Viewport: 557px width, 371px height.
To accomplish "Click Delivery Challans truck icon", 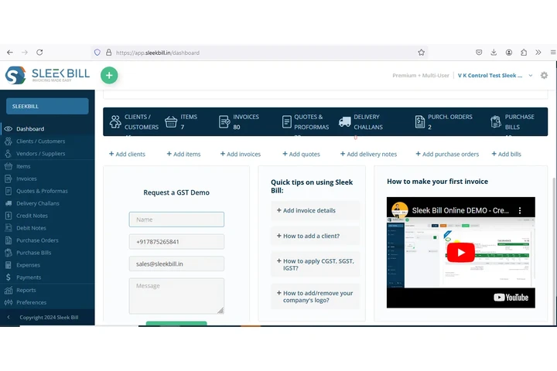I will (345, 122).
